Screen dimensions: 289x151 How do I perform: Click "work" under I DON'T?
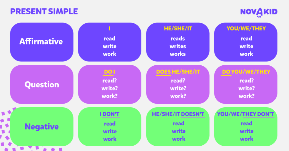point(110,139)
